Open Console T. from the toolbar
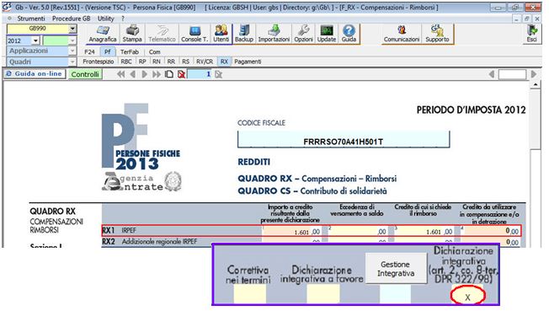This screenshot has width=549, height=311. (x=195, y=34)
